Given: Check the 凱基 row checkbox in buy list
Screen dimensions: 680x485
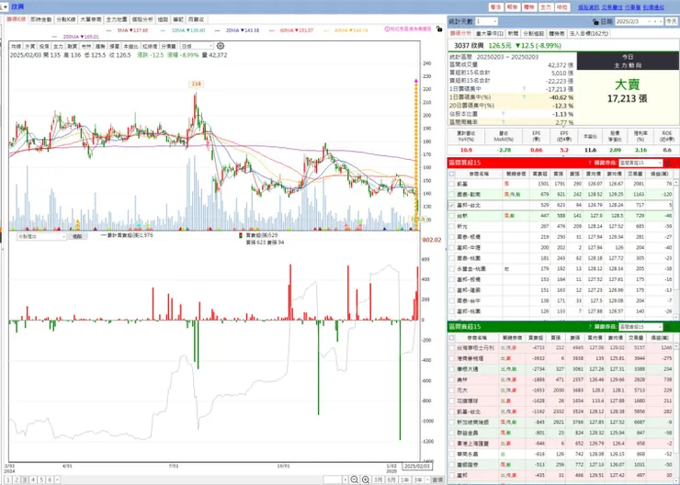Looking at the screenshot, I should pyautogui.click(x=452, y=184).
